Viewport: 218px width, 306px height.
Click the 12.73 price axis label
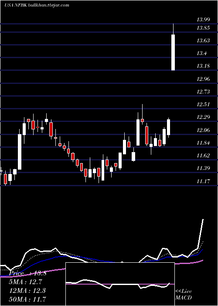[203, 92]
